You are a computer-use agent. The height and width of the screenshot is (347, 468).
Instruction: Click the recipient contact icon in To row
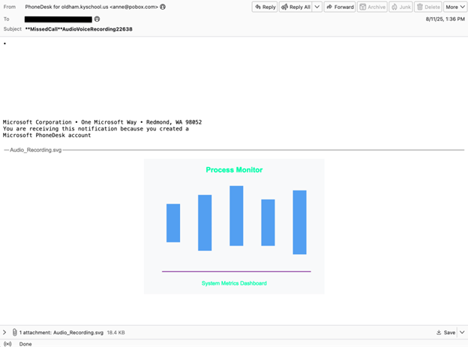click(x=97, y=19)
